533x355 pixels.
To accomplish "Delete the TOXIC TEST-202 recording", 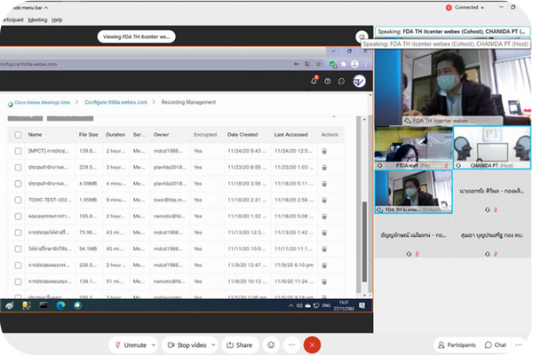I will 324,200.
